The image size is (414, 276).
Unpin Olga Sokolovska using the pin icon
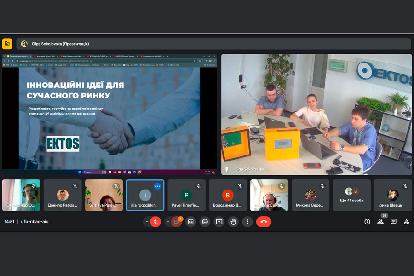[x=226, y=169]
